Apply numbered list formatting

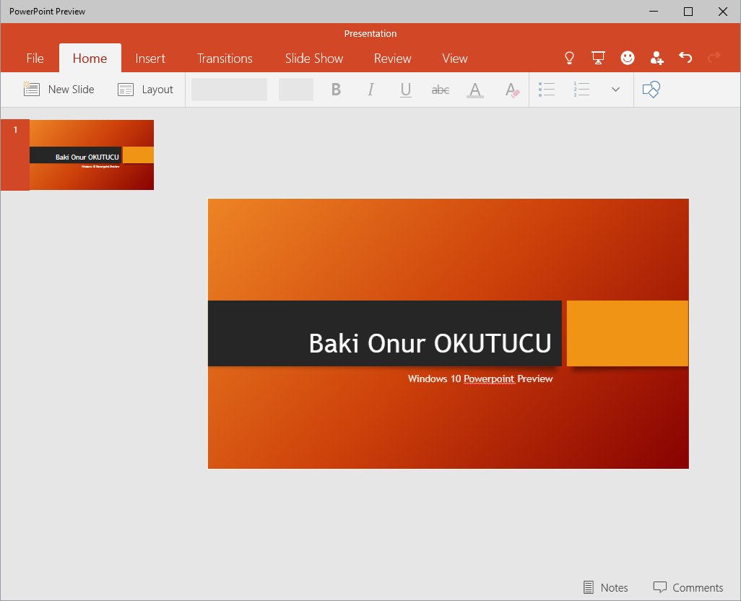(x=581, y=90)
